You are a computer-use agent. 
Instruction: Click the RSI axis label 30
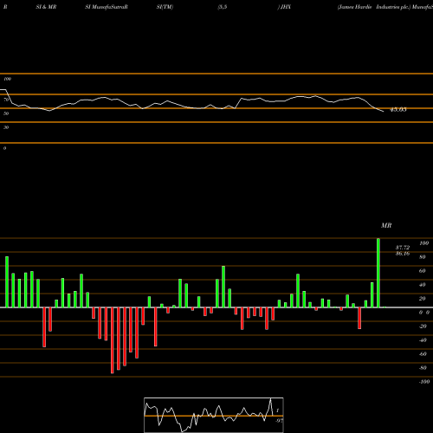pyautogui.click(x=6, y=127)
